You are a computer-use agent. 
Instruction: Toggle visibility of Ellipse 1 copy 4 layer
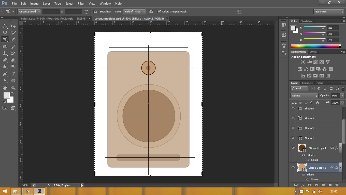[293, 148]
